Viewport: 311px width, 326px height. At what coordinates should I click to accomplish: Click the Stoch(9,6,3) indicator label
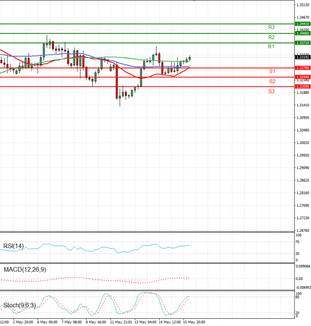coord(20,305)
